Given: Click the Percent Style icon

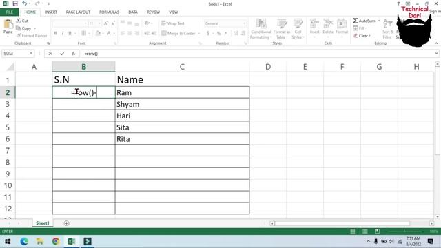Looking at the screenshot, I should (219, 33).
